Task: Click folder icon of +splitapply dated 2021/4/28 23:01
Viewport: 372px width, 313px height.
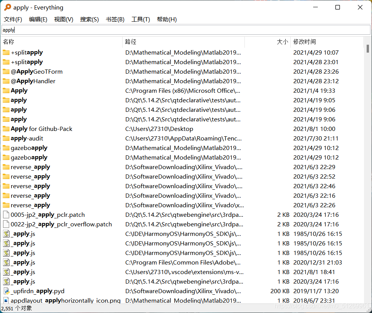Action: click(6, 62)
